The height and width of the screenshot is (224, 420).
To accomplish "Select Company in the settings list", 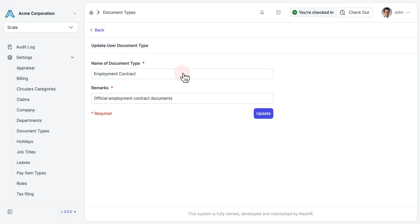I will coord(26,110).
